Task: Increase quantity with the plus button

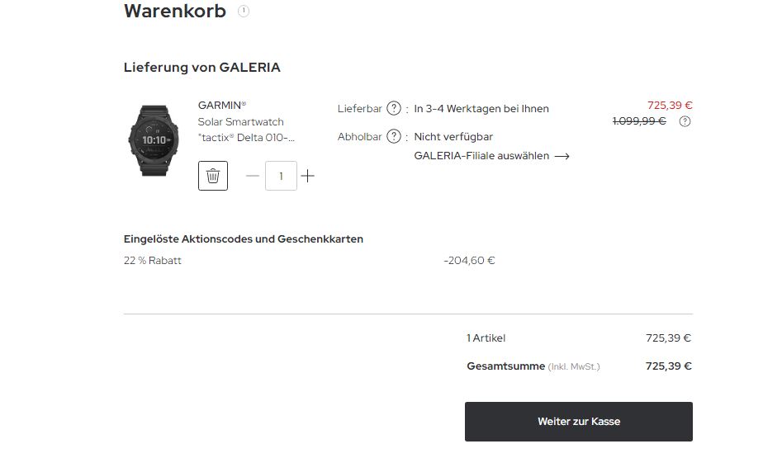Action: point(308,176)
